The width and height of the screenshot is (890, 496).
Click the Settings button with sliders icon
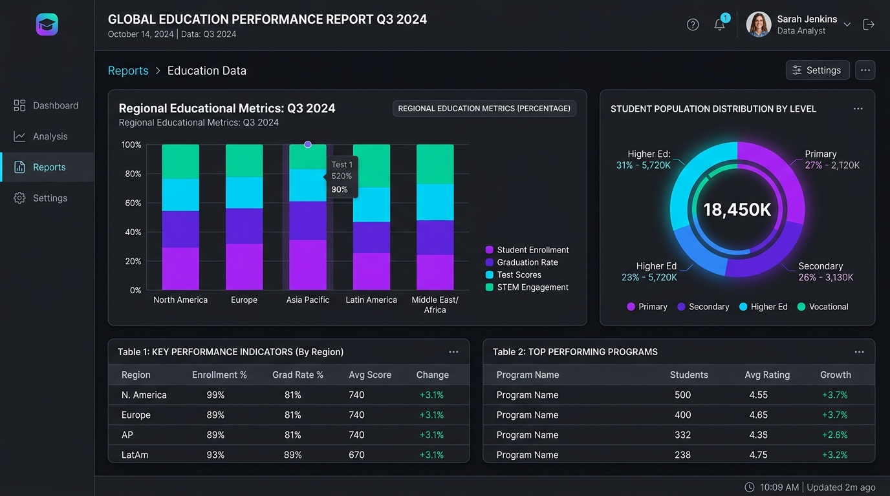(818, 70)
